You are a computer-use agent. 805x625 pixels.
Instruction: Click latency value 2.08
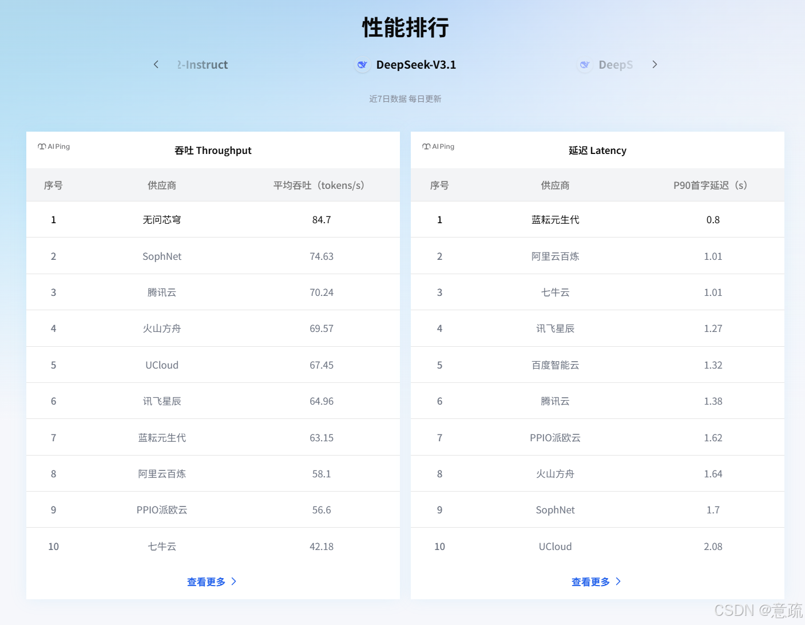[713, 547]
